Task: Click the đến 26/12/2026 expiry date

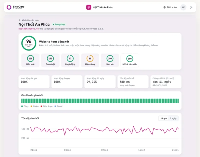Action: [x=160, y=85]
